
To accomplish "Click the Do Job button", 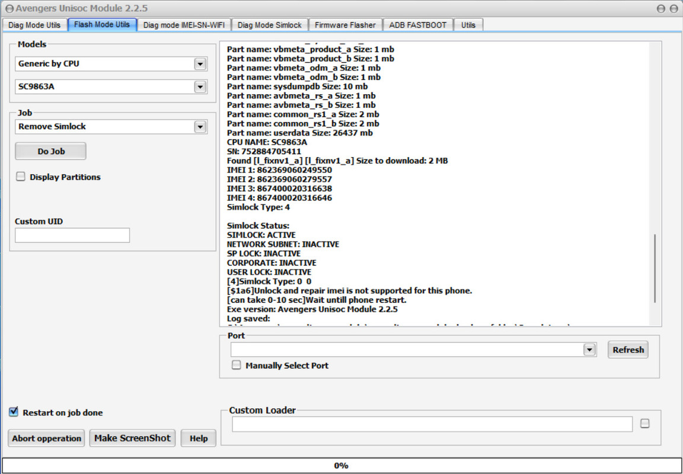I will (51, 151).
